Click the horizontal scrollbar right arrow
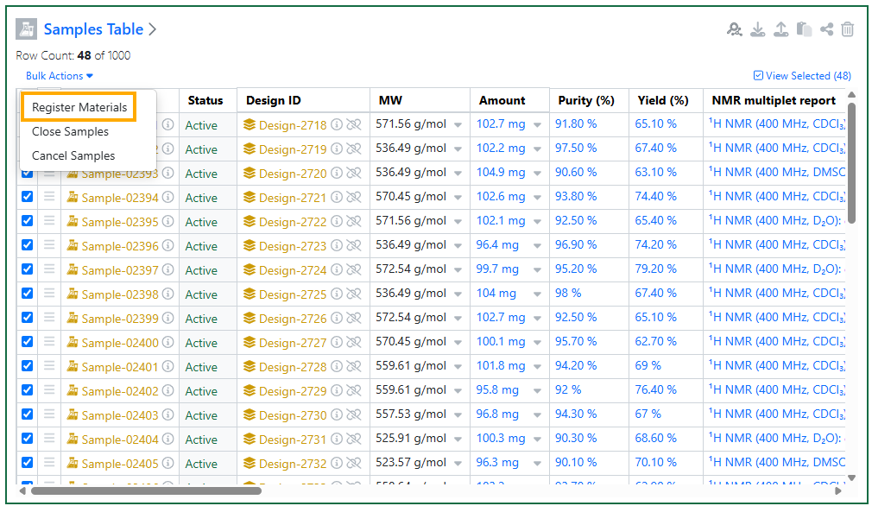The width and height of the screenshot is (872, 506). coord(838,491)
